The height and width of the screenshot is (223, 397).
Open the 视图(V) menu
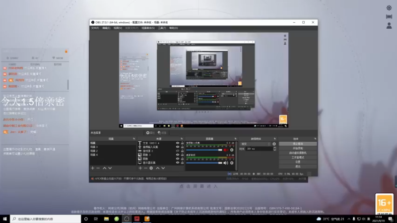pos(118,28)
